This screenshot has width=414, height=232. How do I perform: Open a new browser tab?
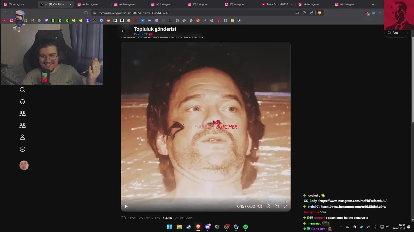373,4
